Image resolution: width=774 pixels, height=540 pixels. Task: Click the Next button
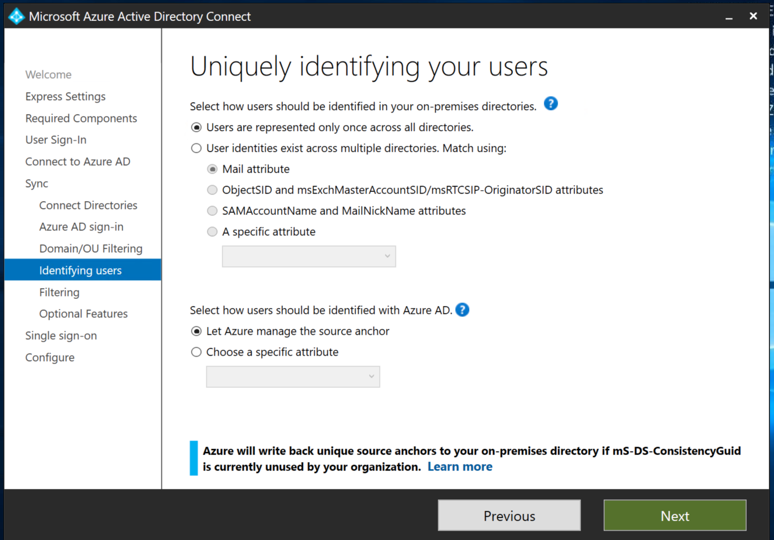(x=675, y=516)
